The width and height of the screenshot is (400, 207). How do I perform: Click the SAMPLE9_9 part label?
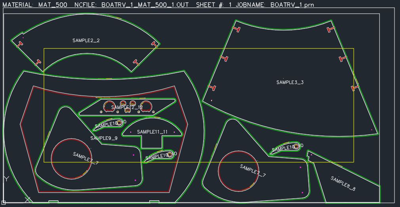pyautogui.click(x=104, y=138)
